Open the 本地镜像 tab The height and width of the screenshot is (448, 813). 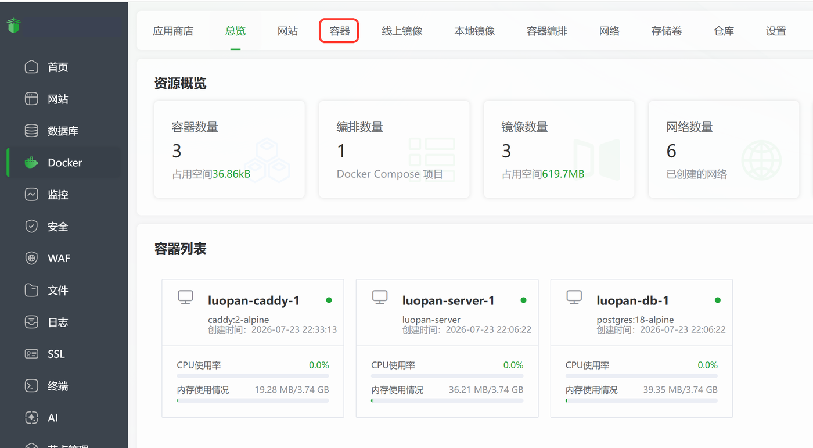474,31
